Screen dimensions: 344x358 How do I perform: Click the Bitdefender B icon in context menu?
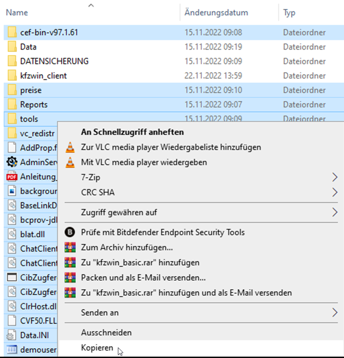[x=70, y=232]
